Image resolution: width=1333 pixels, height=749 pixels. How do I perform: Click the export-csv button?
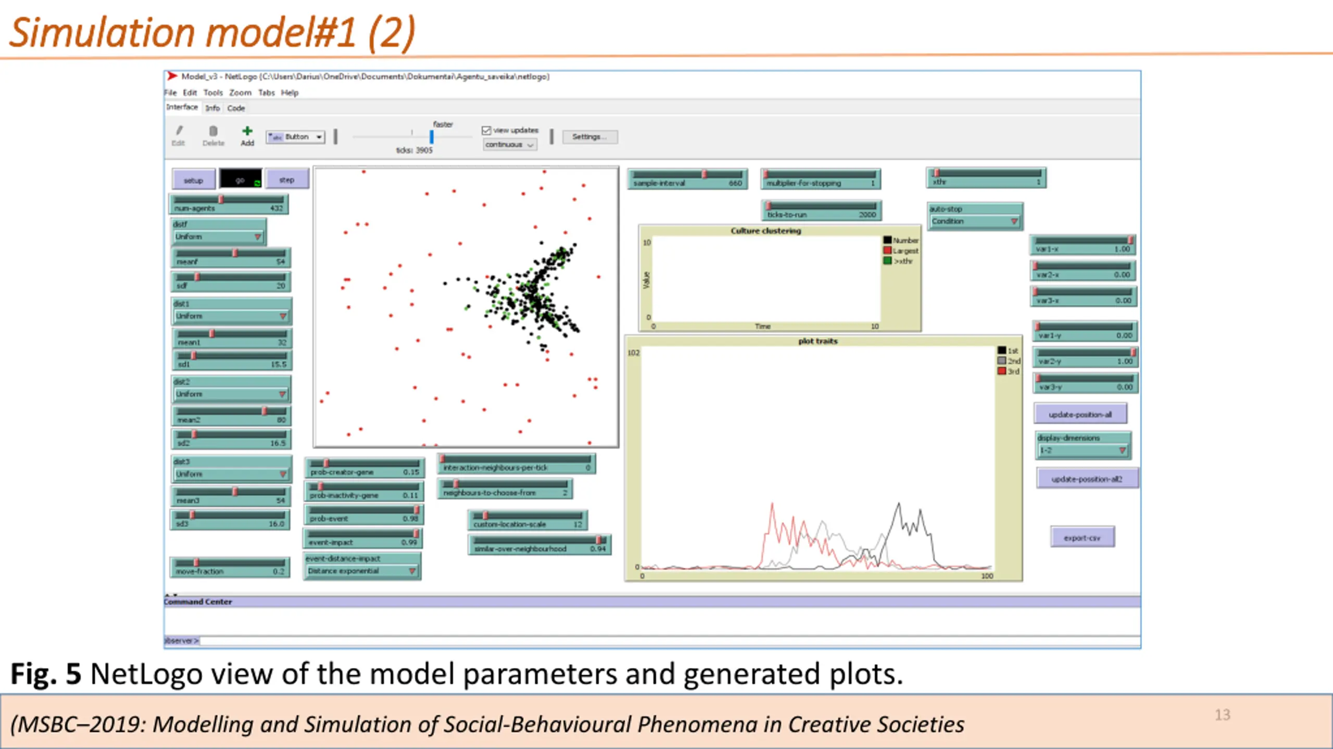1082,538
